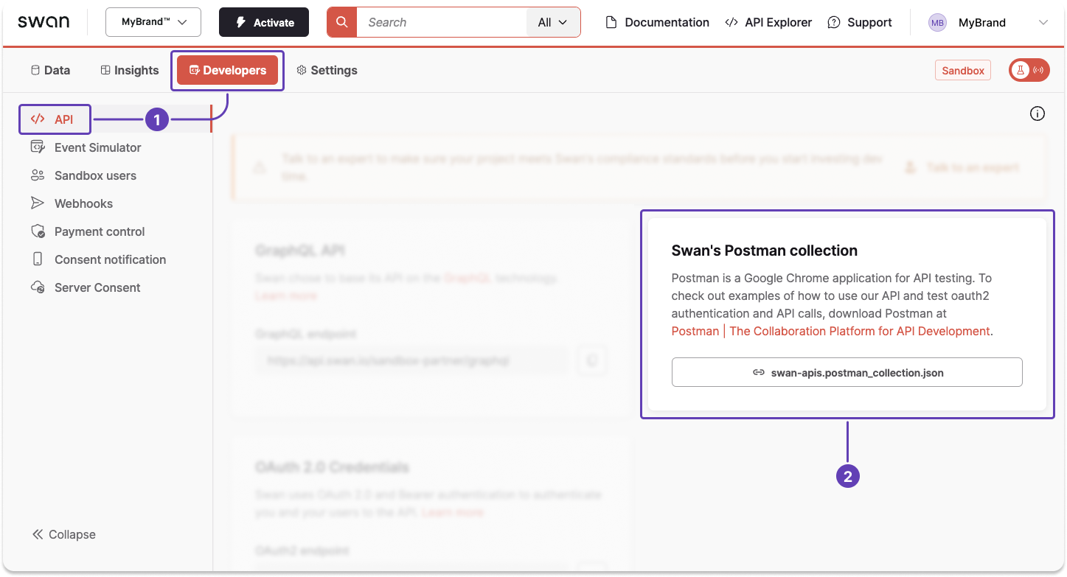
Task: Select Consent notification in the sidebar
Action: tap(110, 259)
